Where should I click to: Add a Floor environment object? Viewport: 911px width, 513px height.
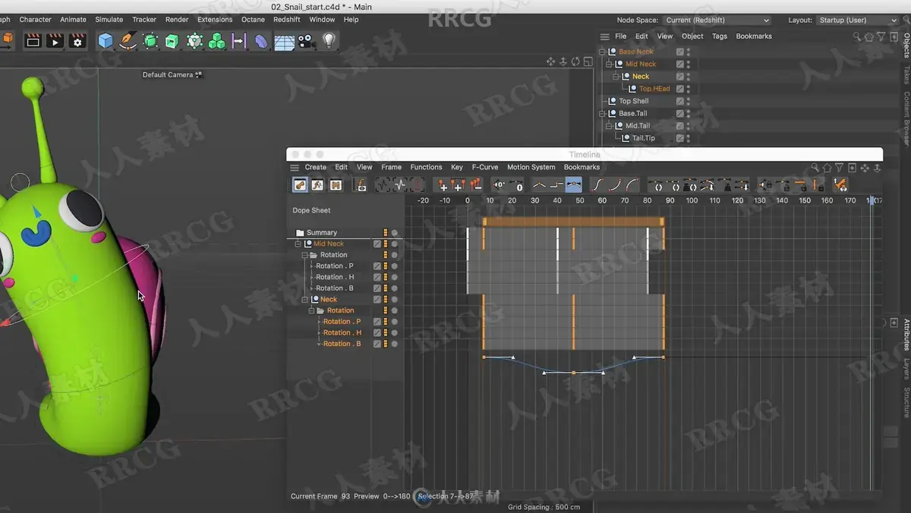(284, 41)
